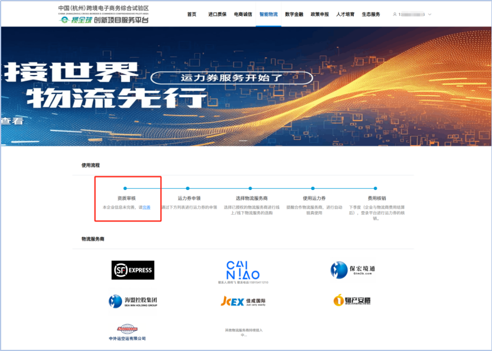Switch to the 电商诚信 tab
This screenshot has width=492, height=351.
click(243, 14)
